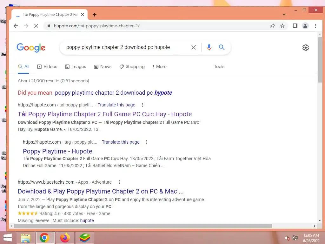Open 'Poppy Playtime - Hupote' result
This screenshot has width=325, height=244.
(57, 151)
